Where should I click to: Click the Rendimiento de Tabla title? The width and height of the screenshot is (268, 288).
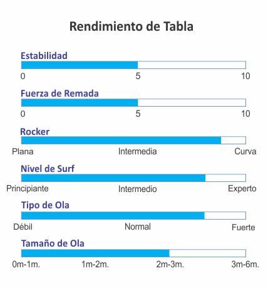click(131, 26)
